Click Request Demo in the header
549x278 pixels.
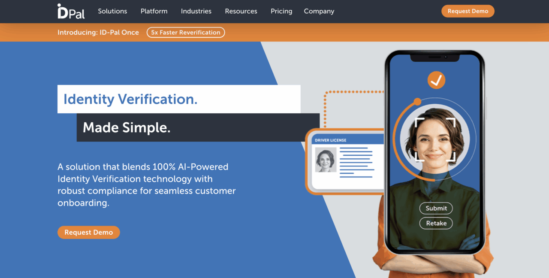click(x=468, y=11)
